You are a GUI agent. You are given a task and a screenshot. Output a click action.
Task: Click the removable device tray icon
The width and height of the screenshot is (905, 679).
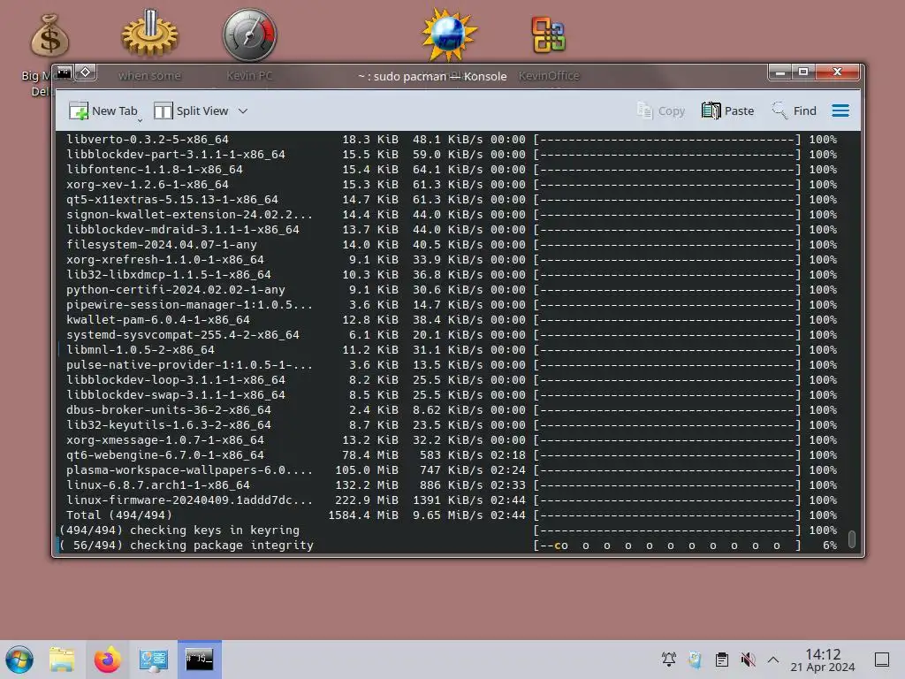(x=695, y=660)
